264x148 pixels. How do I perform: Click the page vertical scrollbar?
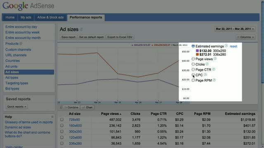(262, 42)
